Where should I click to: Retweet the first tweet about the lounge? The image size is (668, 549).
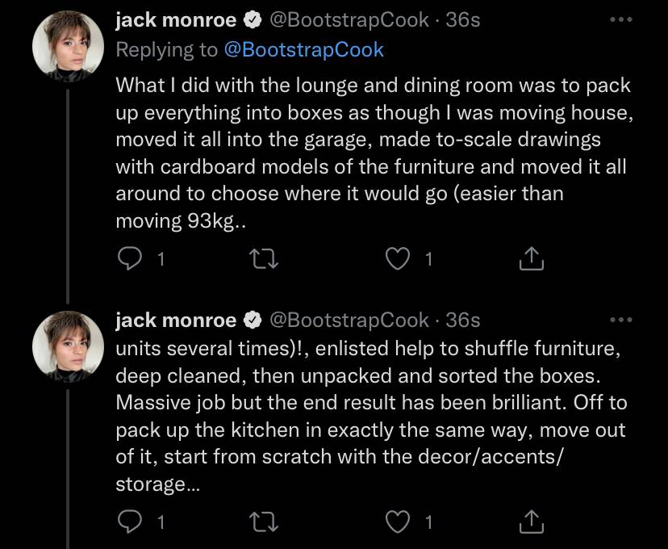264,258
